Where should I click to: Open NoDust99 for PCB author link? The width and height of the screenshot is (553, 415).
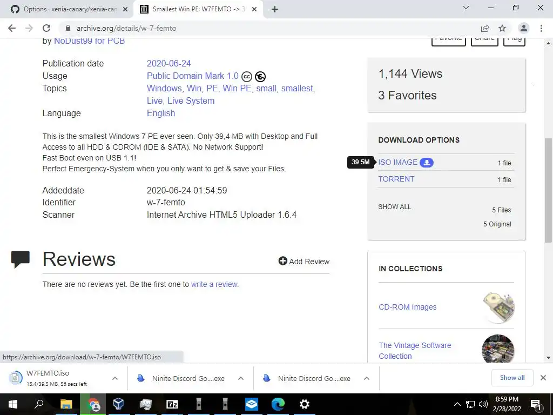[89, 41]
